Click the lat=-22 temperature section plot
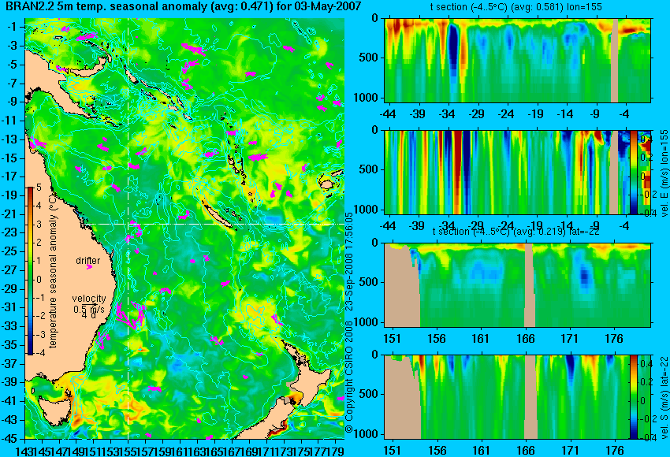The width and height of the screenshot is (670, 457). (517, 285)
